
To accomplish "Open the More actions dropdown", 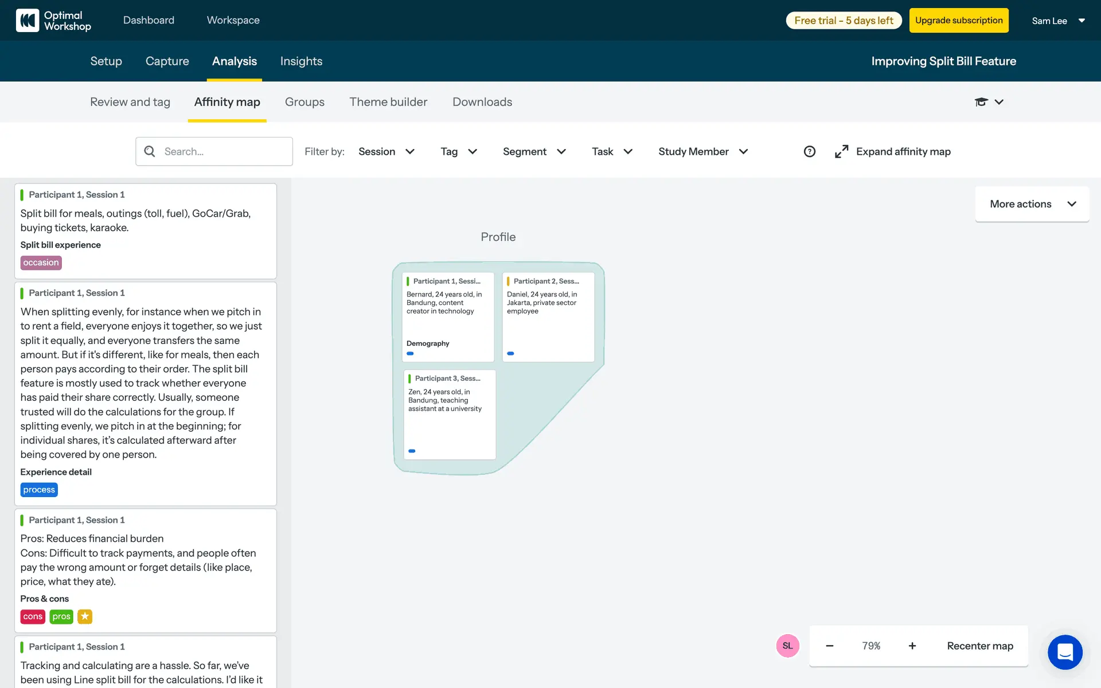I will 1032,204.
